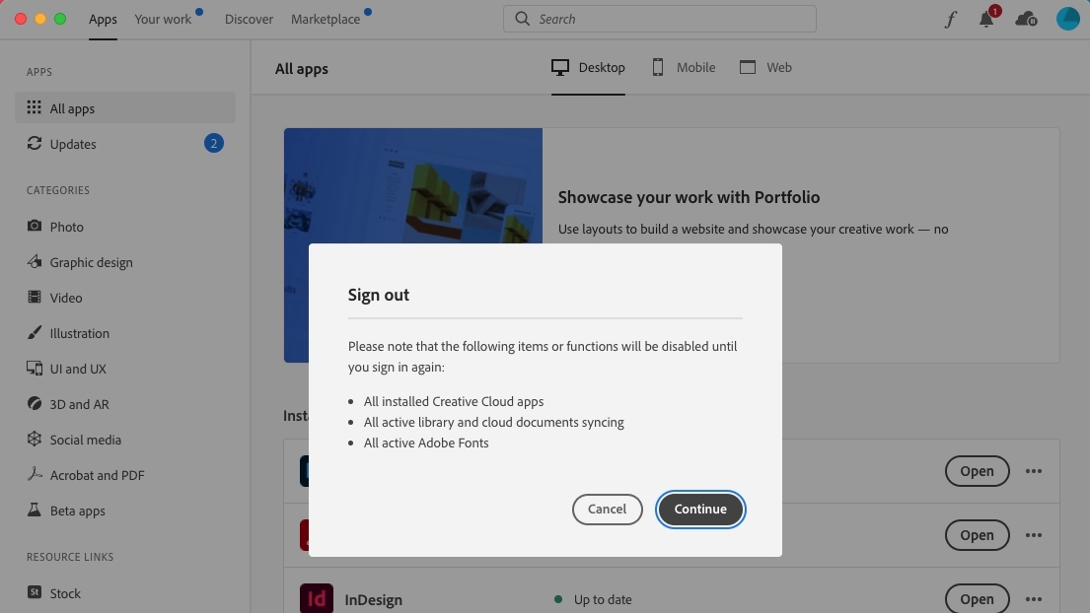Screen dimensions: 1090x613
Task: Switch to the Mobile tab
Action: (x=684, y=67)
